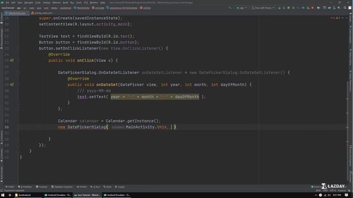The height and width of the screenshot is (198, 353).
Task: Open the VCS menu
Action: tap(86, 2)
